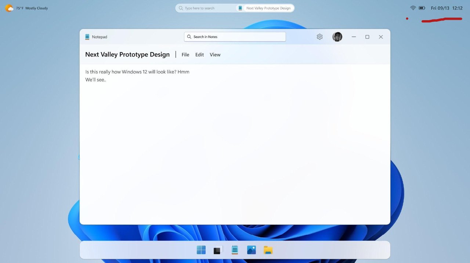Open the weather widget showing Mostly Cloudy
This screenshot has height=263, width=470.
pos(26,8)
